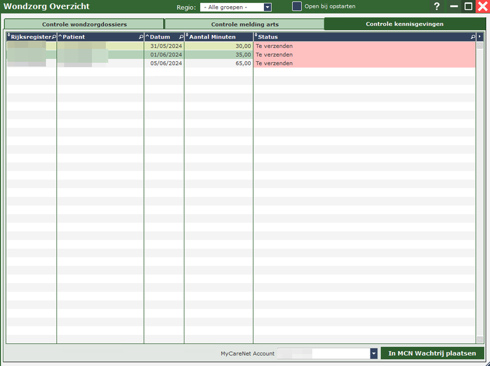
Task: Click 30,00 minutes cell
Action: (x=219, y=46)
